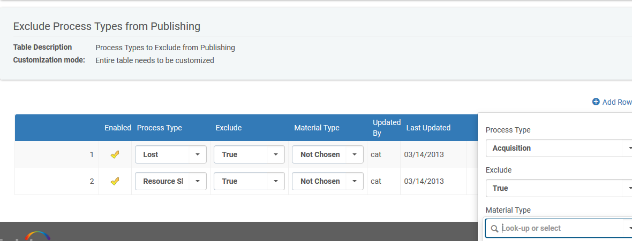Viewport: 632px width, 241px height.
Task: Open the Lost process type dropdown
Action: [170, 154]
